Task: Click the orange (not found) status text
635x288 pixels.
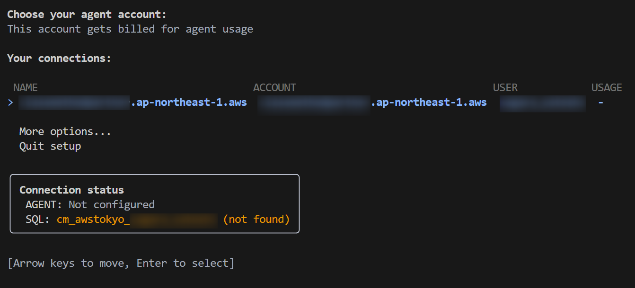Action: 256,219
